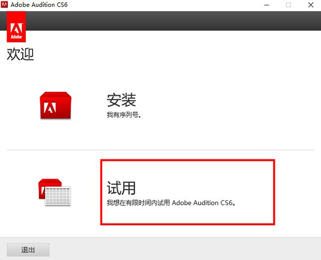Select the 安装 install option heading
Image resolution: width=321 pixels, height=260 pixels.
121,100
